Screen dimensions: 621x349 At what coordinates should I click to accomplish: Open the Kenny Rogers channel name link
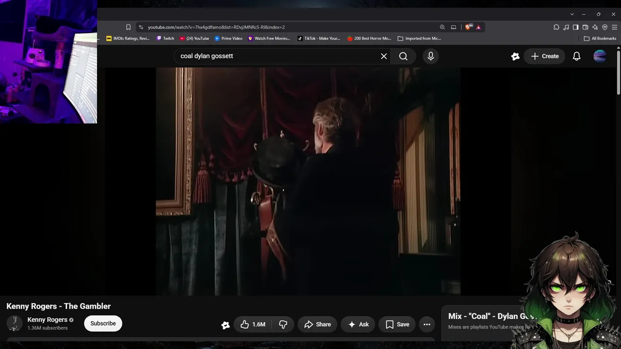pyautogui.click(x=48, y=320)
